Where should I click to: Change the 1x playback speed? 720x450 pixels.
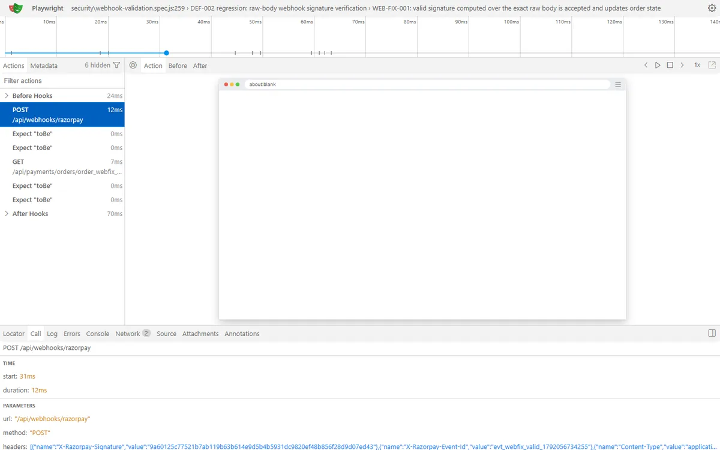pos(697,65)
